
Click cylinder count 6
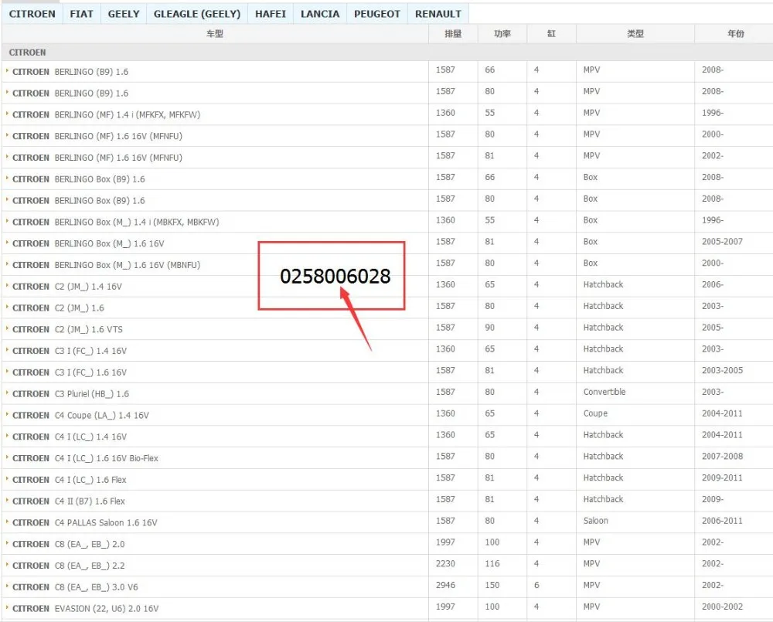pyautogui.click(x=536, y=585)
